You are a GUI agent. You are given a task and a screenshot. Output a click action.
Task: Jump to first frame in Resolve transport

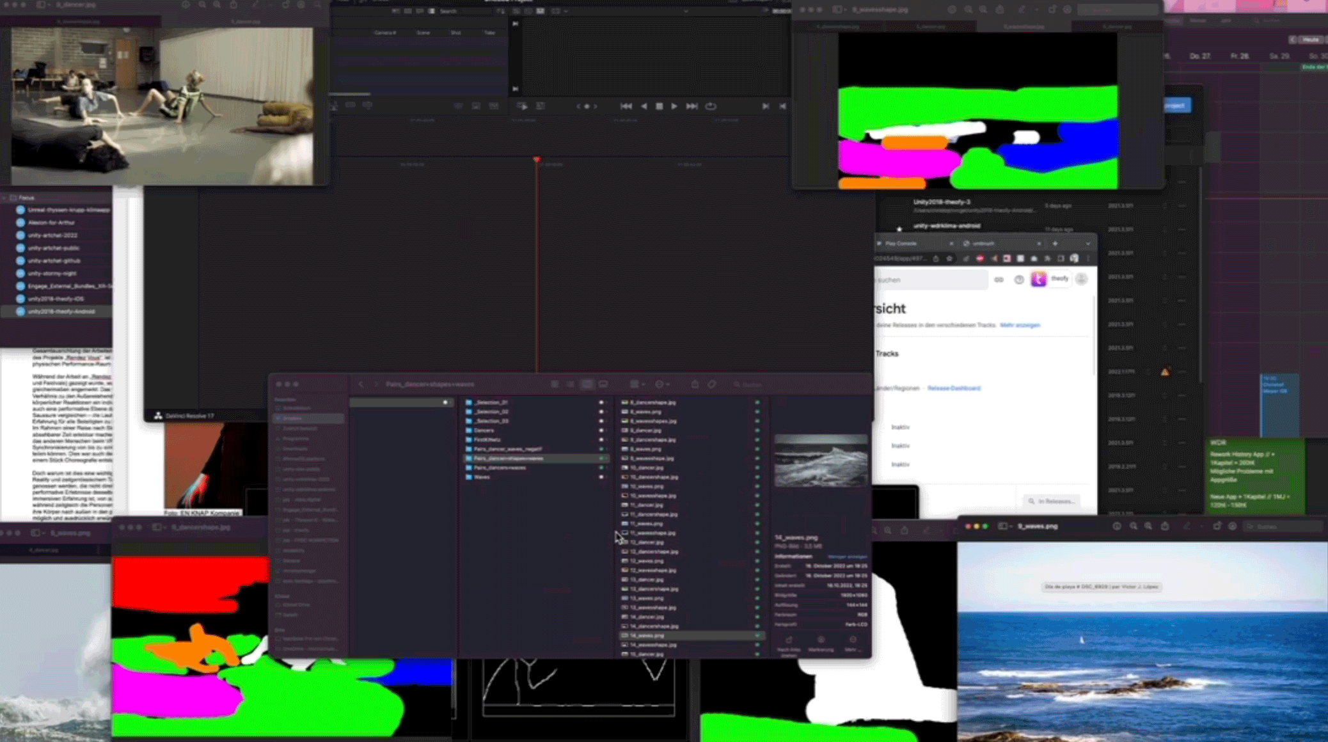click(x=626, y=106)
